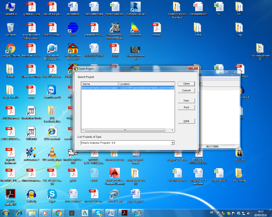
Task: Click the New project button
Action: point(186,100)
